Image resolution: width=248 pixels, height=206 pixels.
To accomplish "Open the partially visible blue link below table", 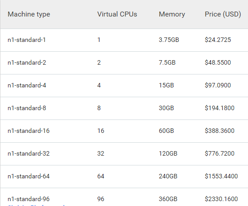I will 36,205.
